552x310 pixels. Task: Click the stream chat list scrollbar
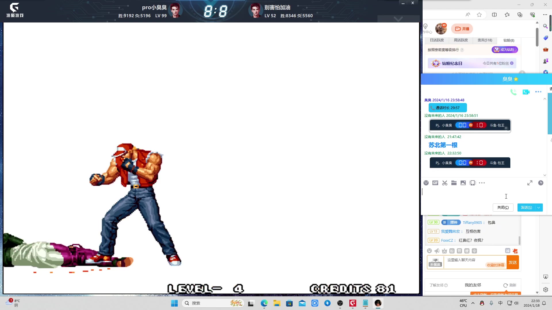tap(519, 241)
